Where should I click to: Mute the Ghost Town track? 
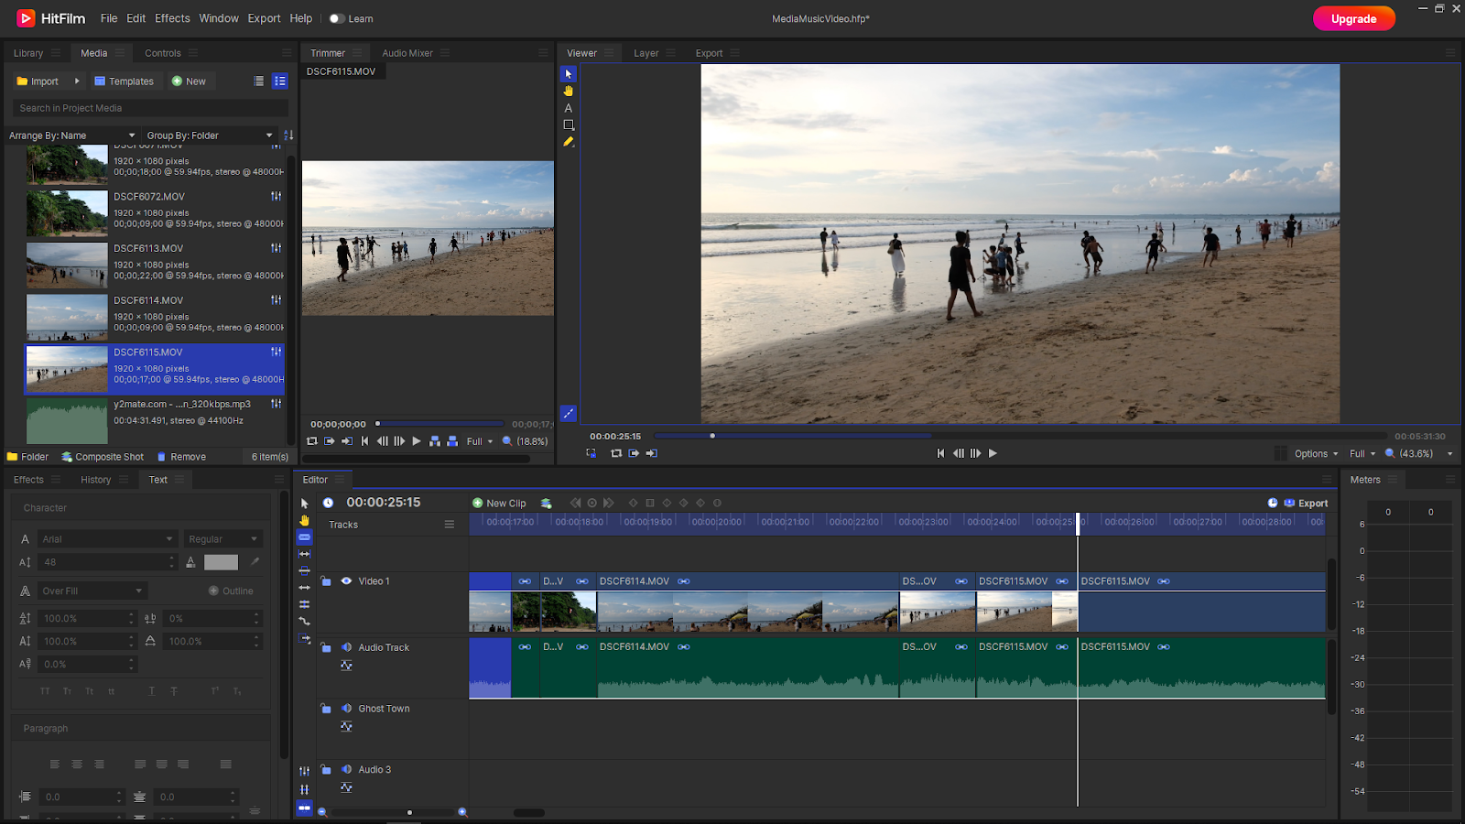347,709
